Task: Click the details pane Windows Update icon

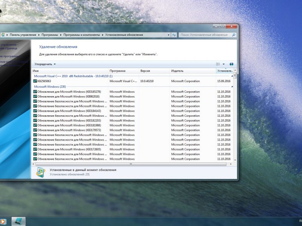Action: pyautogui.click(x=41, y=172)
